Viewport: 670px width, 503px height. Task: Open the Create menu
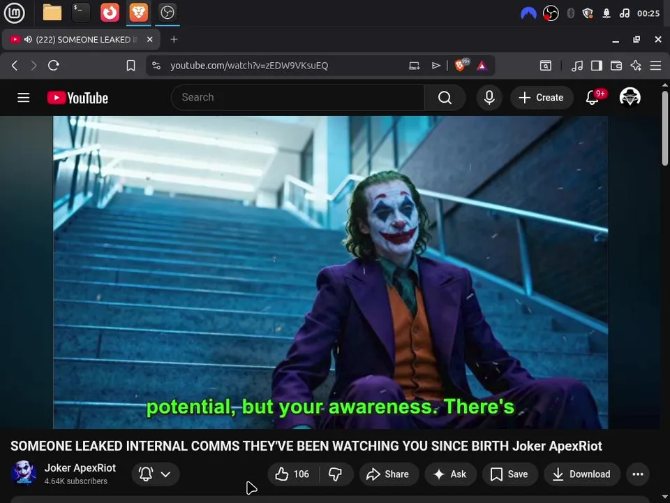pos(542,98)
